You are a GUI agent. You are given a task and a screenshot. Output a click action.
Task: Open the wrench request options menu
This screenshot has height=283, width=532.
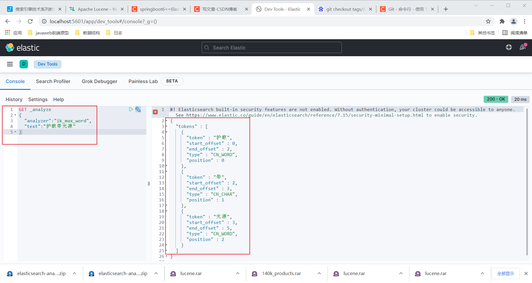[138, 109]
